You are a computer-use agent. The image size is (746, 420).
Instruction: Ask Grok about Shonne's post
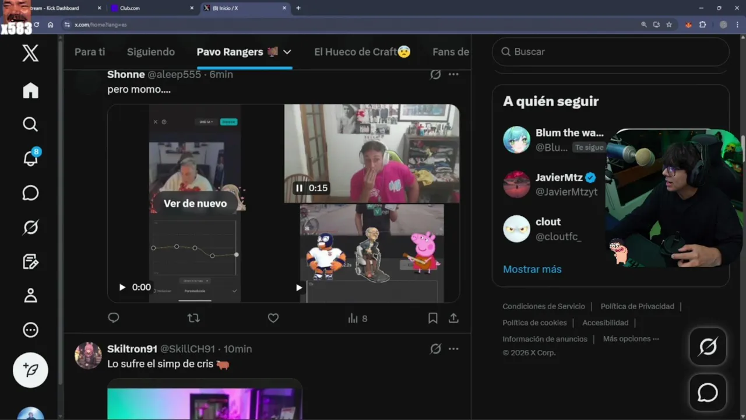click(x=435, y=75)
